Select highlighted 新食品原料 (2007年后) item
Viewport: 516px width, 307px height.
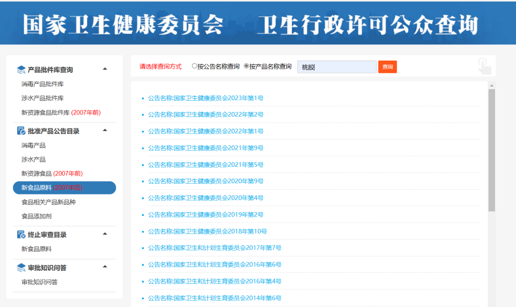click(64, 188)
